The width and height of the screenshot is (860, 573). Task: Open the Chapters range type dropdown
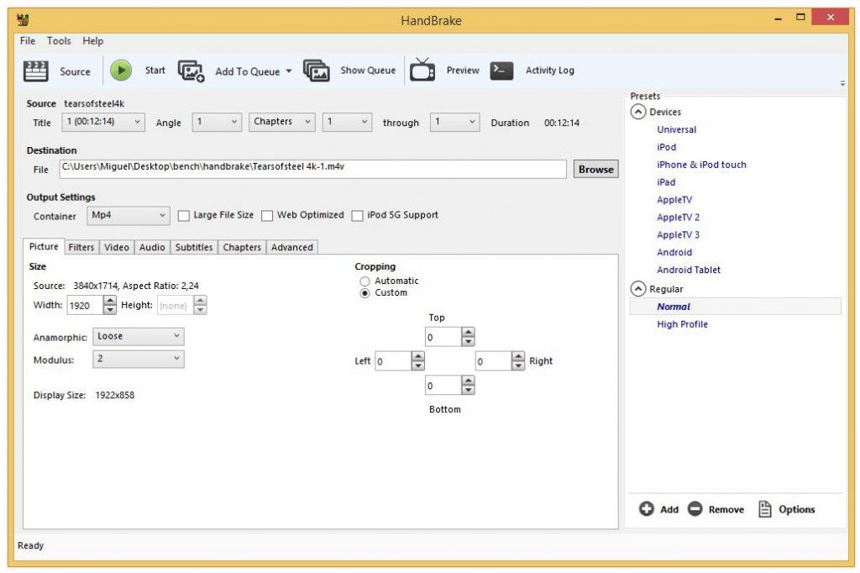282,122
